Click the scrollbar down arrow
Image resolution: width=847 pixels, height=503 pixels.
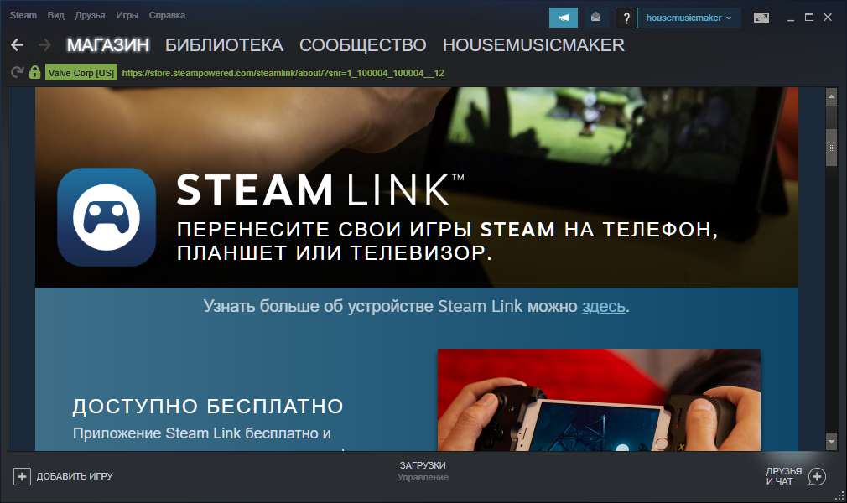[831, 442]
